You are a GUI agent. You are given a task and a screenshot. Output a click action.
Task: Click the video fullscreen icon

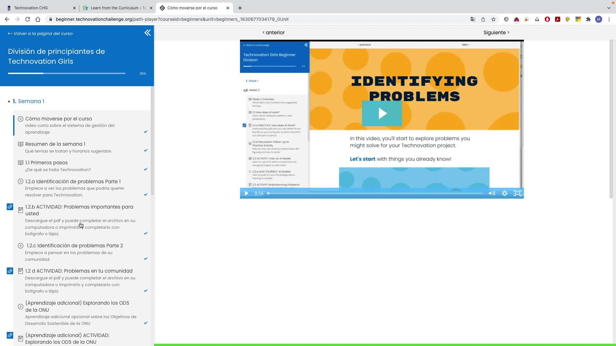pyautogui.click(x=517, y=193)
